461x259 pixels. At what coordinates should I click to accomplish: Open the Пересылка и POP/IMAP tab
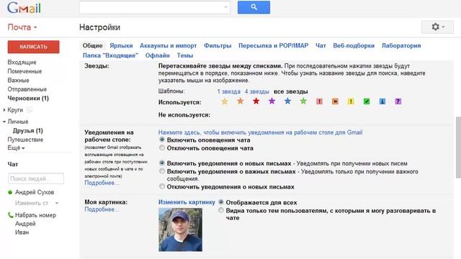(x=274, y=45)
